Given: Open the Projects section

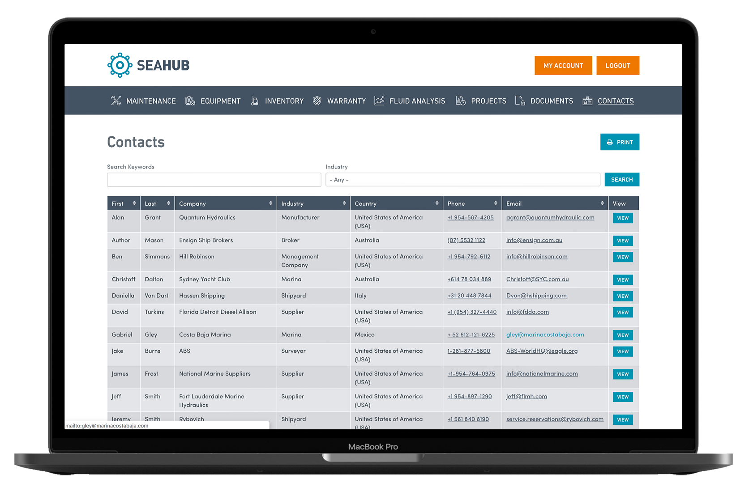Looking at the screenshot, I should tap(488, 101).
